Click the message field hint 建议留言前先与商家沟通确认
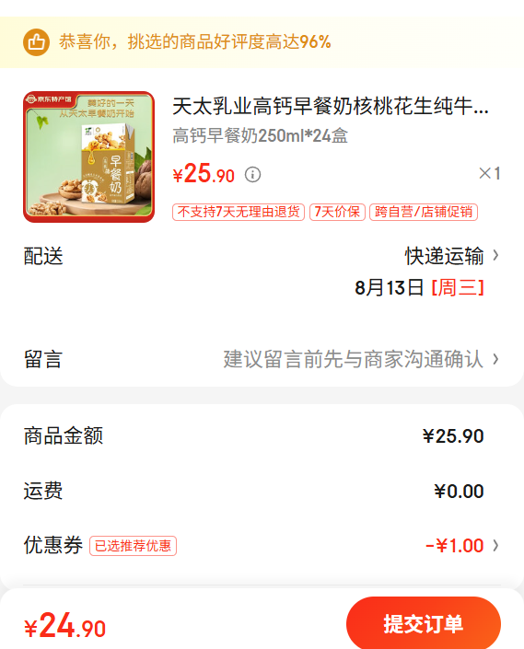This screenshot has height=649, width=524. pos(353,359)
